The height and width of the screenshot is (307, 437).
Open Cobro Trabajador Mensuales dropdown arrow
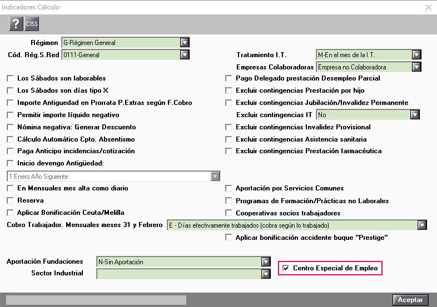(x=422, y=225)
